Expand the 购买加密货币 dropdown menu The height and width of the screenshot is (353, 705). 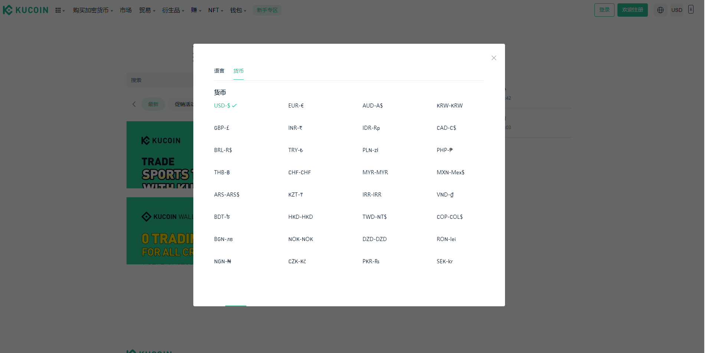click(x=92, y=10)
